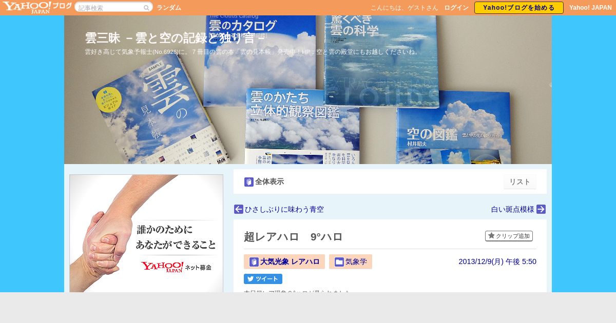Open previous post ひさしぶりに味わう青空
This screenshot has width=616, height=323.
284,209
